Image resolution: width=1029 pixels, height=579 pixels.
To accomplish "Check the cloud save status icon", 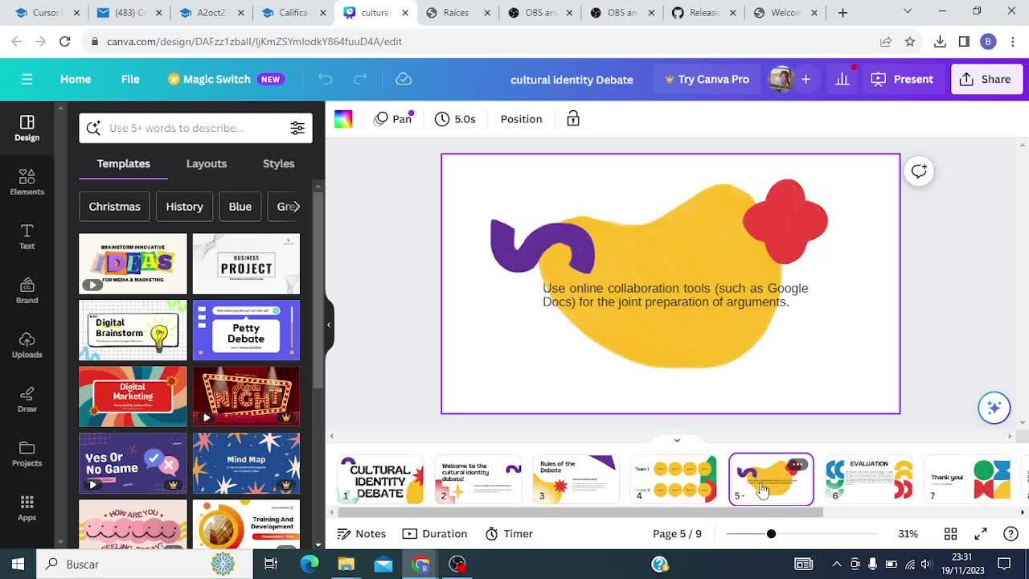I will [404, 79].
